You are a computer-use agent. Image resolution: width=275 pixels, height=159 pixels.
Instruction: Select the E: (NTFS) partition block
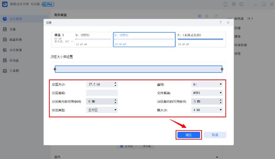tap(144, 40)
